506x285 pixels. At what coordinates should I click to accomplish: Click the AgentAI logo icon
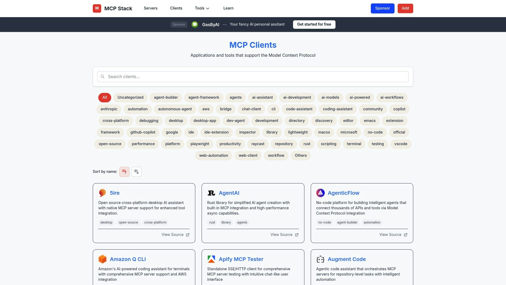[211, 193]
